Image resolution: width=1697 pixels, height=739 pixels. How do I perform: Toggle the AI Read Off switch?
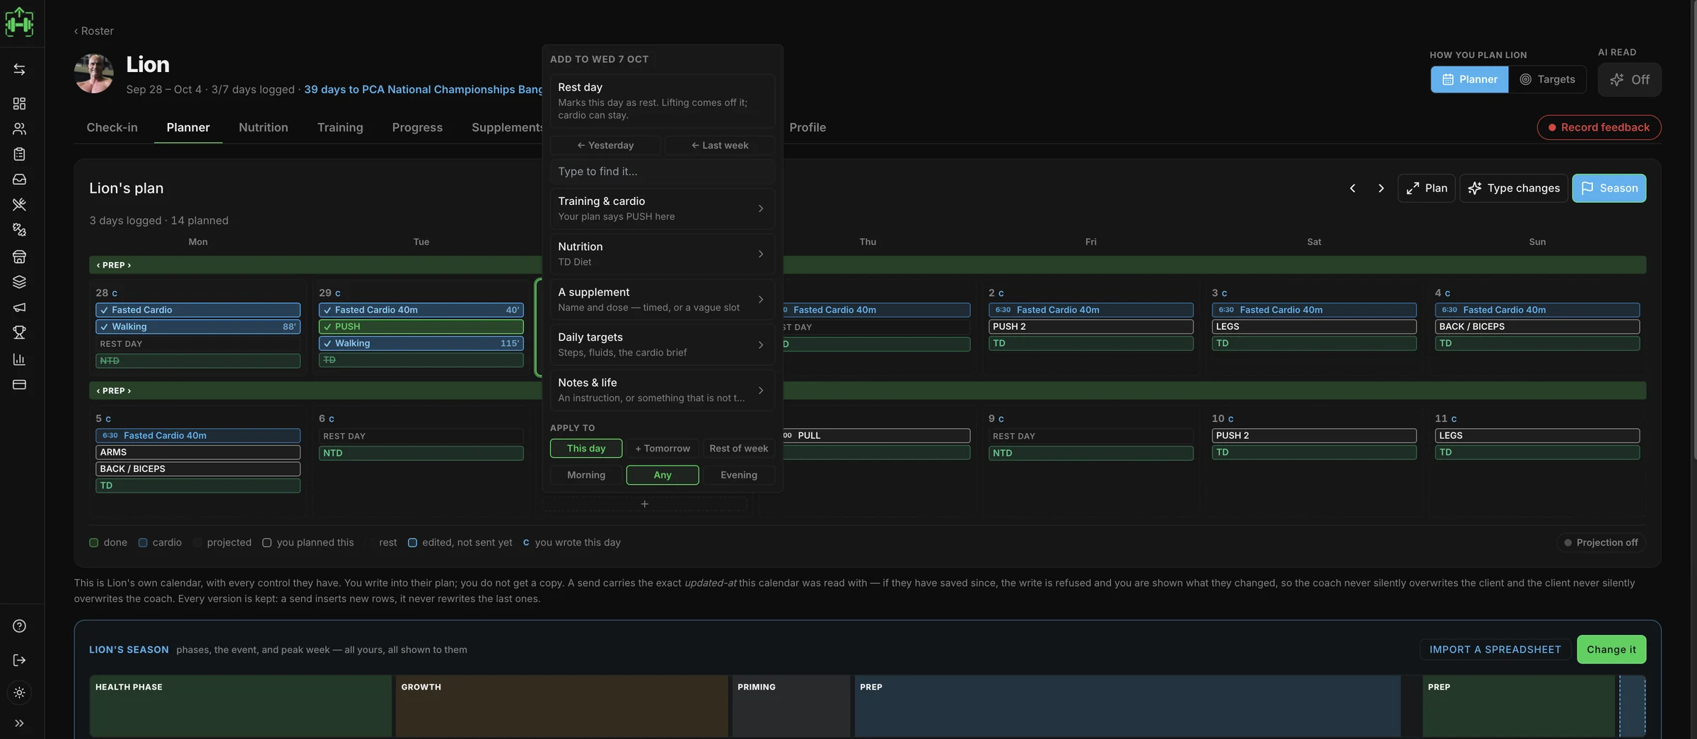[x=1629, y=80]
